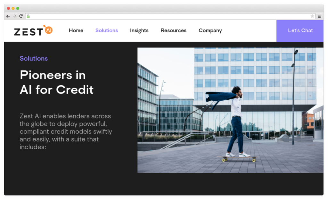
Task: Bookmark the page with star icon
Action: click(x=312, y=16)
